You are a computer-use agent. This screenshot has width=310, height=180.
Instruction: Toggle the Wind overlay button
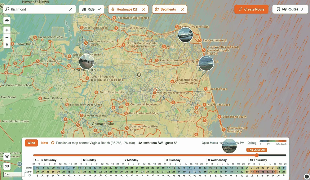click(31, 143)
